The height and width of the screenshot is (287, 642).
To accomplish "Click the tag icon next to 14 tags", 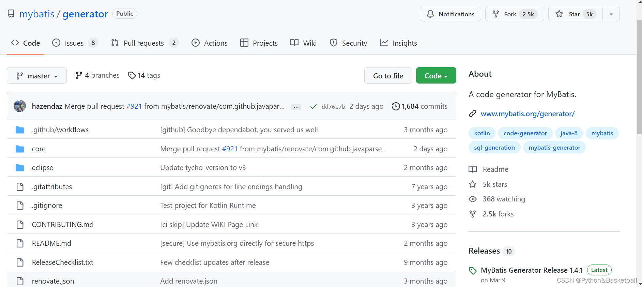I will (132, 75).
